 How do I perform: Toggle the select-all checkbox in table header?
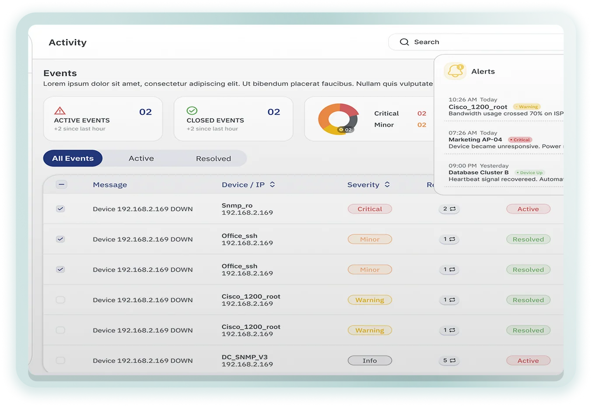62,184
